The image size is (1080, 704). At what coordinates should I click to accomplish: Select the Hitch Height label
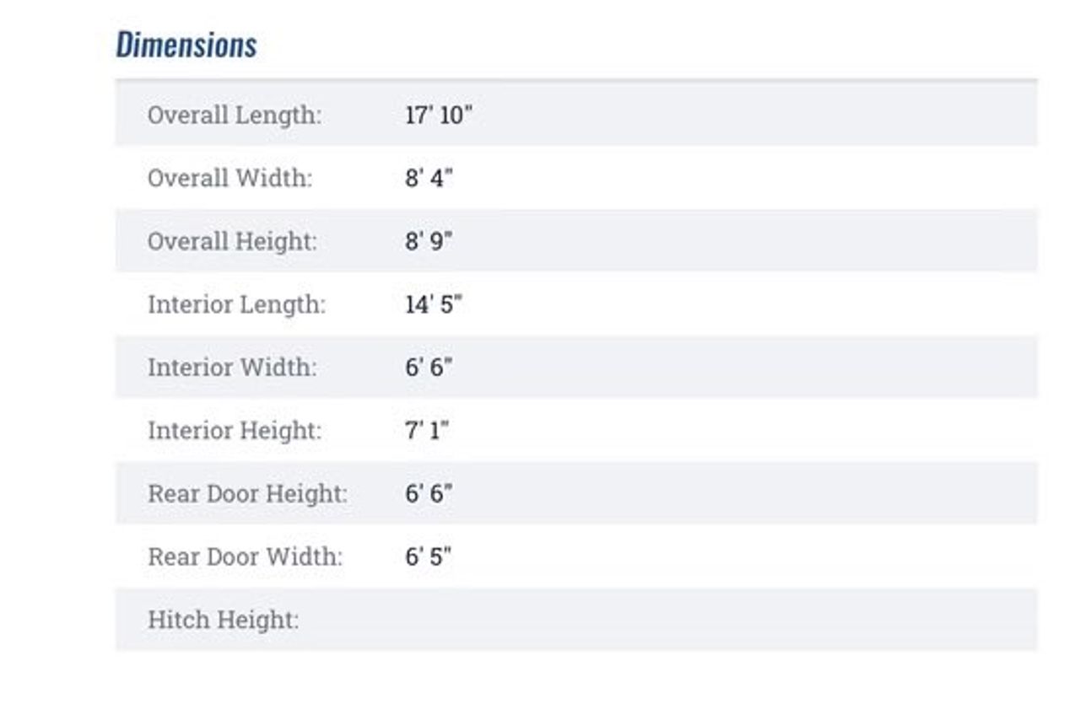coord(224,621)
